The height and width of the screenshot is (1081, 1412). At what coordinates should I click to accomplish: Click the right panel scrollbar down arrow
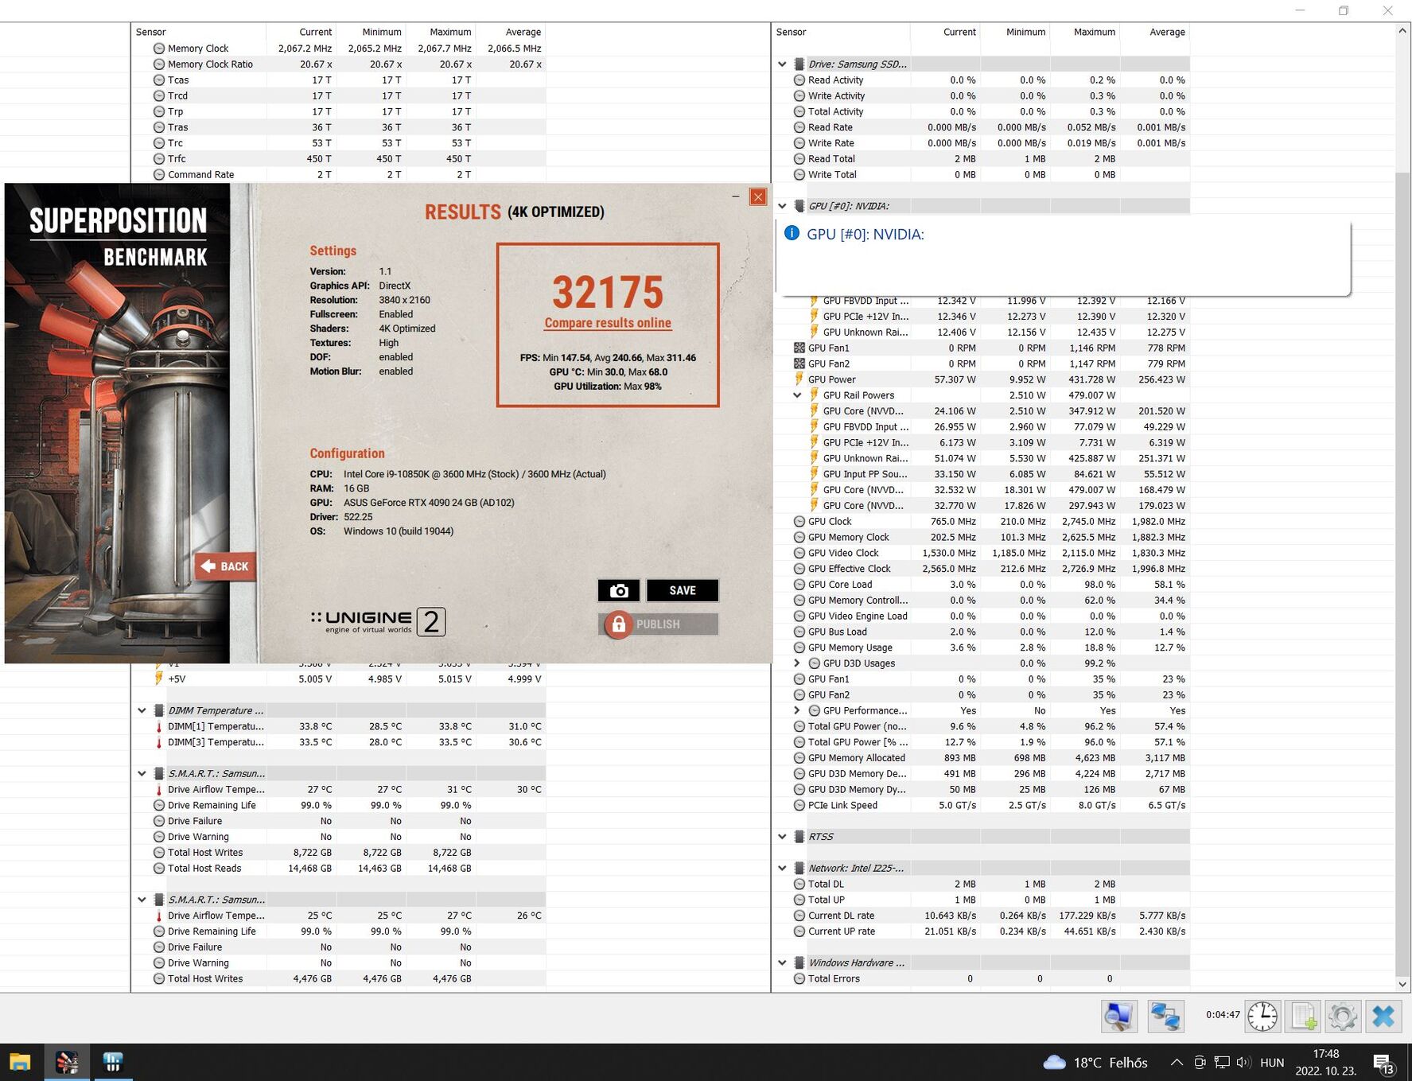1402,984
